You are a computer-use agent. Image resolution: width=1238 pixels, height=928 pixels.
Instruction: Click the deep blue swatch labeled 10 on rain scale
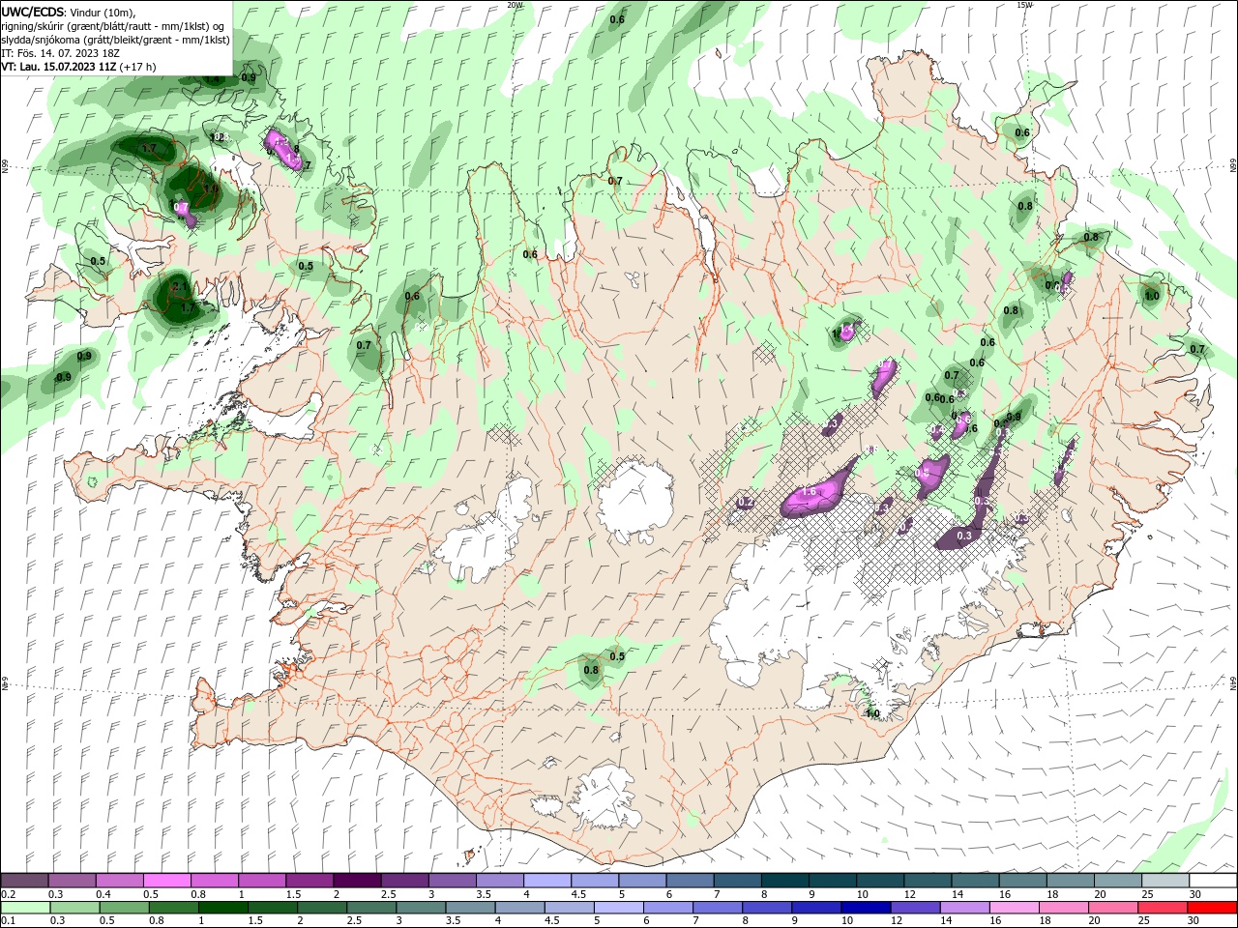pos(865,908)
